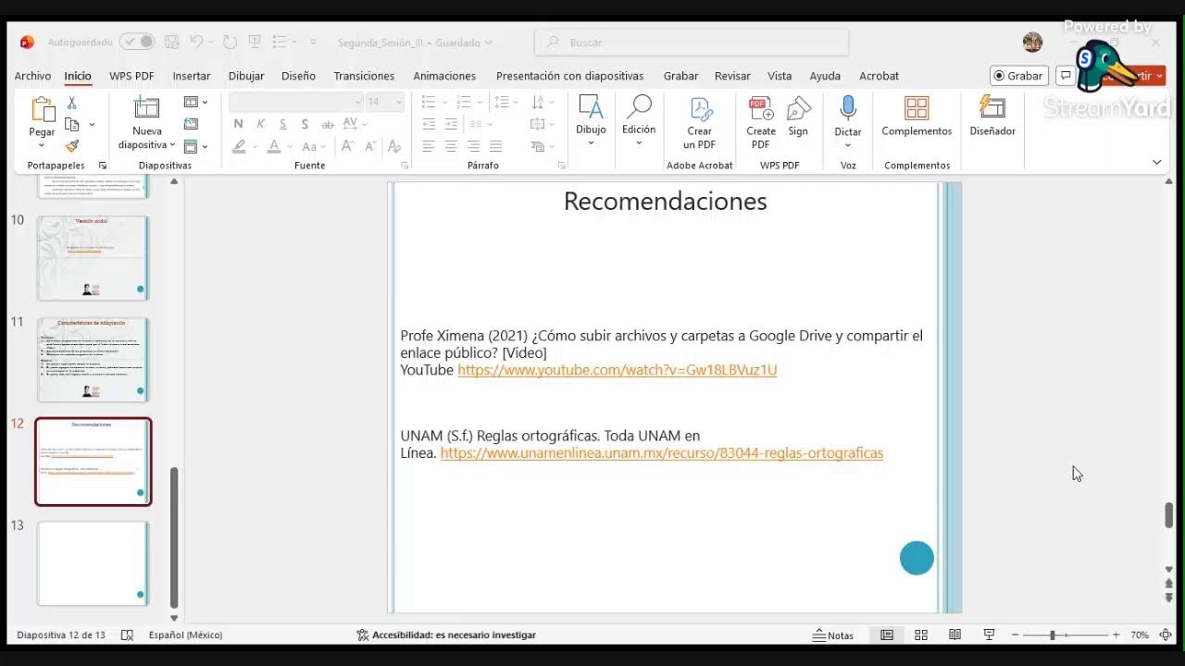Open the Archivo menu
The image size is (1185, 666).
point(32,76)
